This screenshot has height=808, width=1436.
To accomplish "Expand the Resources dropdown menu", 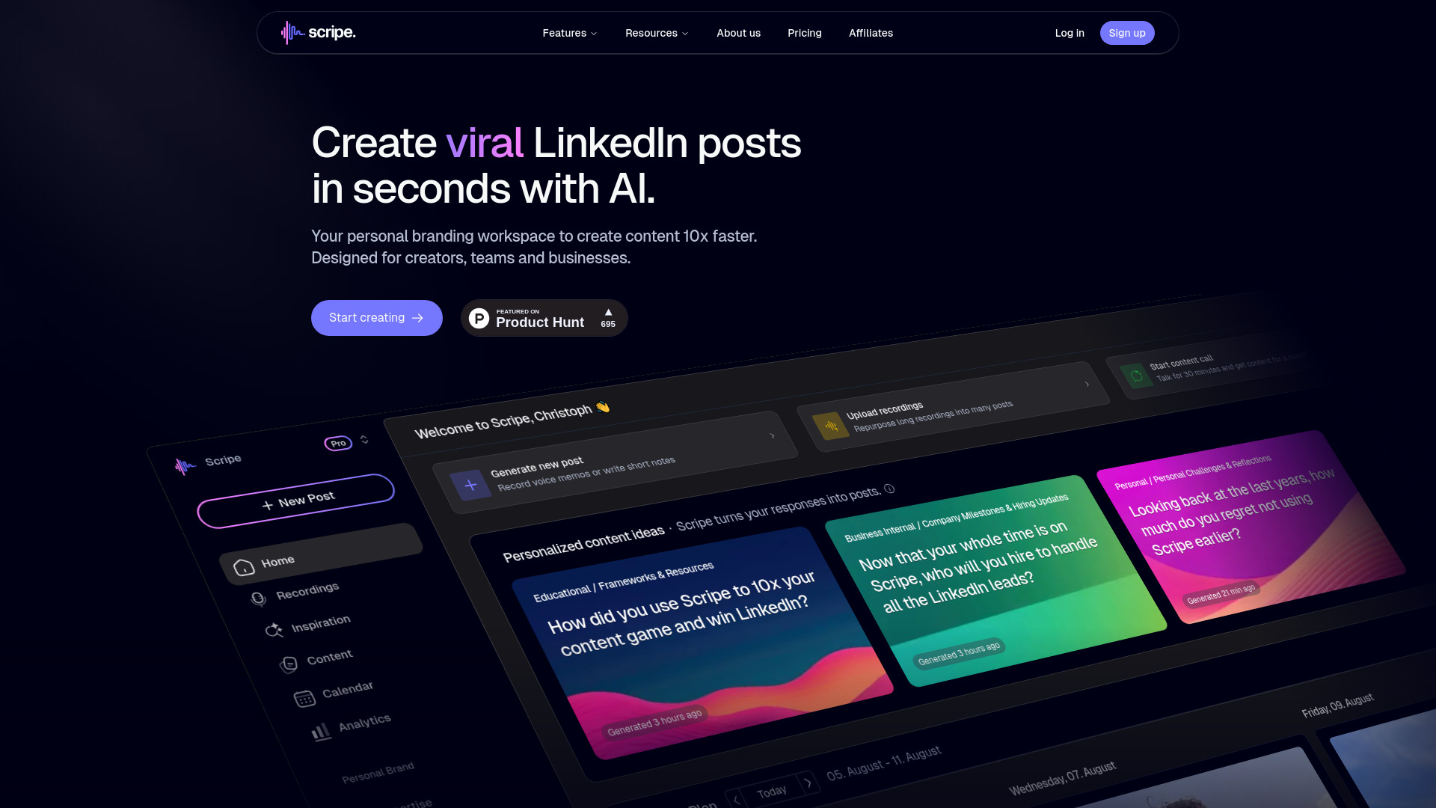I will coord(657,33).
